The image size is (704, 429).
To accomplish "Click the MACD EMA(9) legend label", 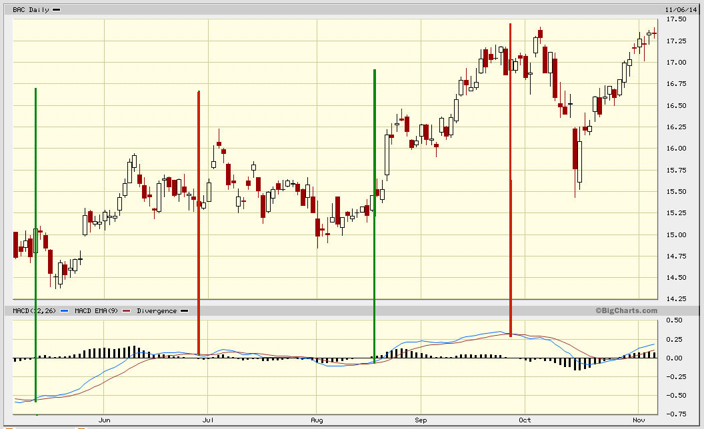I will tap(96, 310).
